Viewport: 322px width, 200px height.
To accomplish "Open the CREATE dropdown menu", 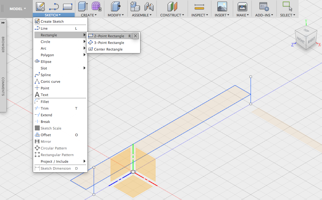I will coord(89,15).
